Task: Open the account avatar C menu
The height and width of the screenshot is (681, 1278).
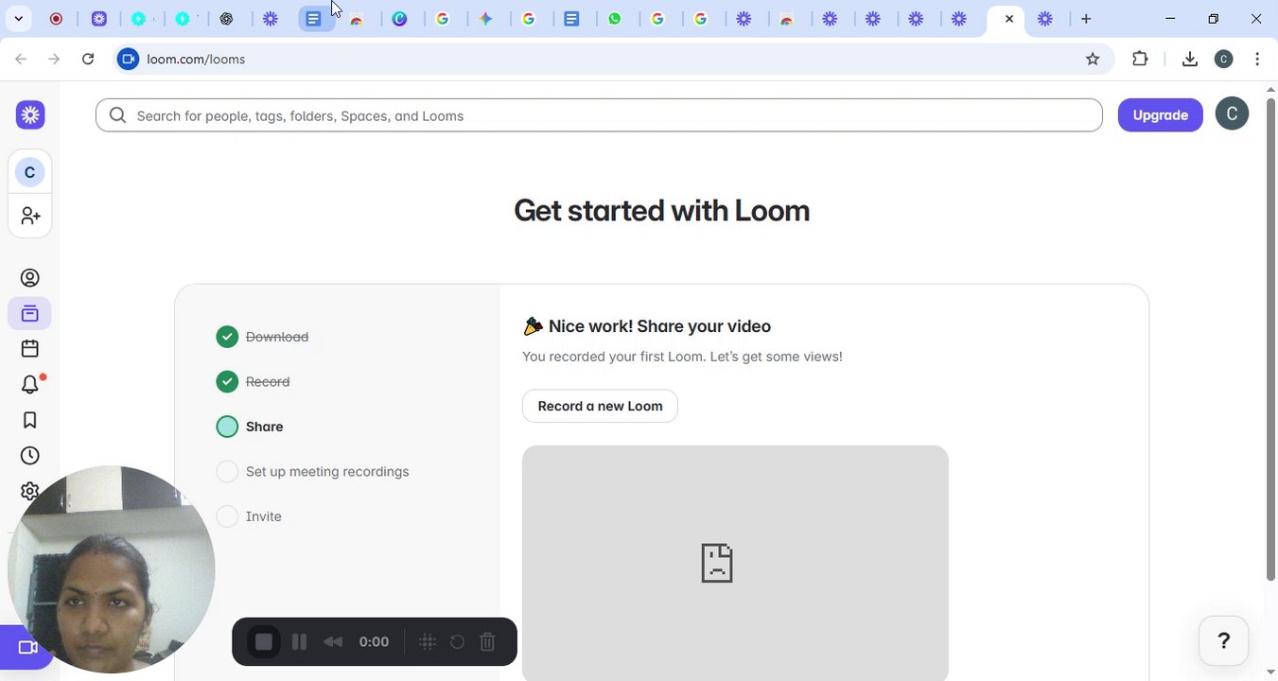Action: [x=1232, y=113]
